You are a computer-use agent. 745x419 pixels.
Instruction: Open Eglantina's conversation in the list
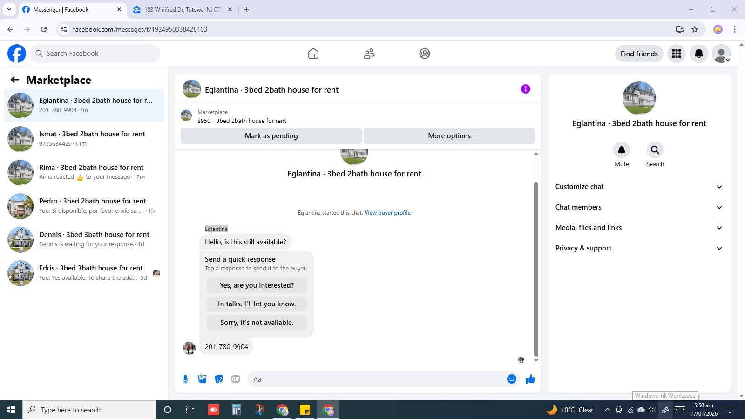tap(84, 106)
